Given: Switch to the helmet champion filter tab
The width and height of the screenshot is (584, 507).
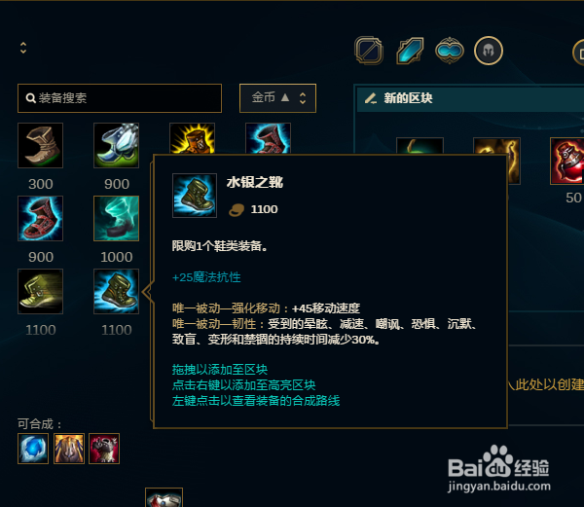Looking at the screenshot, I should point(489,51).
